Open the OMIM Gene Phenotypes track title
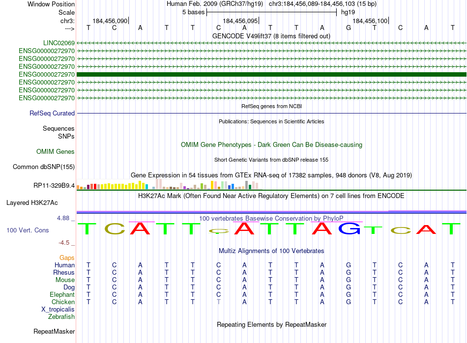Screen dimensions: 467x343 (x=271, y=144)
